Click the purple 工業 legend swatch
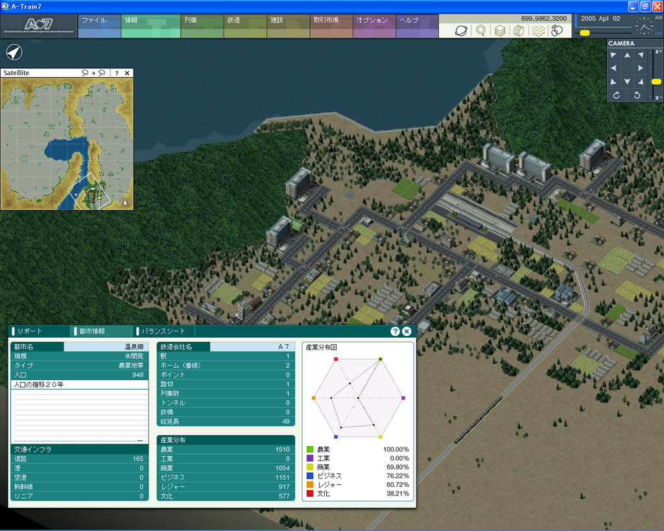Viewport: 664px width, 531px height. [310, 458]
